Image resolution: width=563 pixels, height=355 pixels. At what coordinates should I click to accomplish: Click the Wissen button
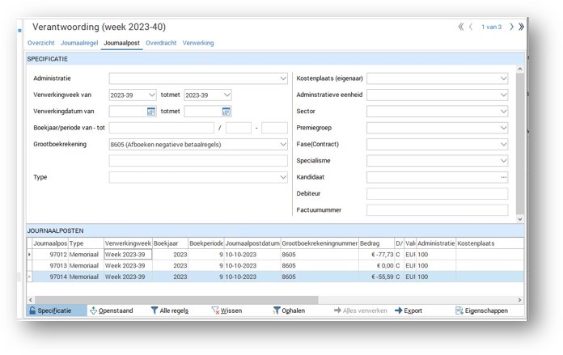pyautogui.click(x=226, y=311)
